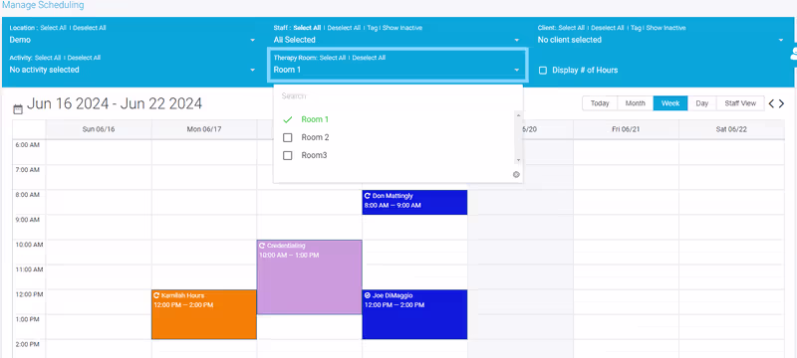Click recurring icon on Don Mattingly event

coord(368,195)
